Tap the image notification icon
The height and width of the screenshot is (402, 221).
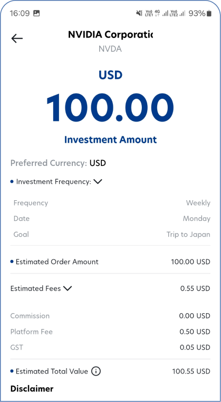tap(36, 13)
